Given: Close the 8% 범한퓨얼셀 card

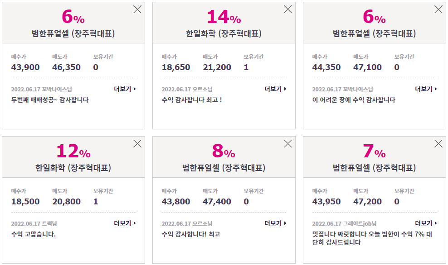Looking at the screenshot, I should click(x=288, y=144).
